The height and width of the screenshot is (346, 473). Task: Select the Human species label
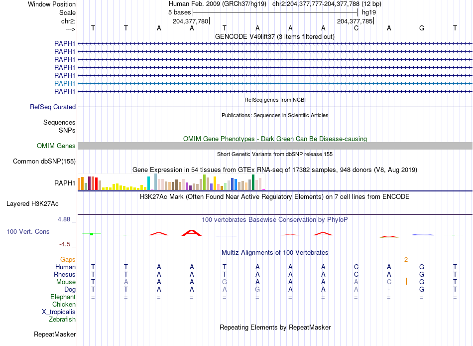pos(65,267)
